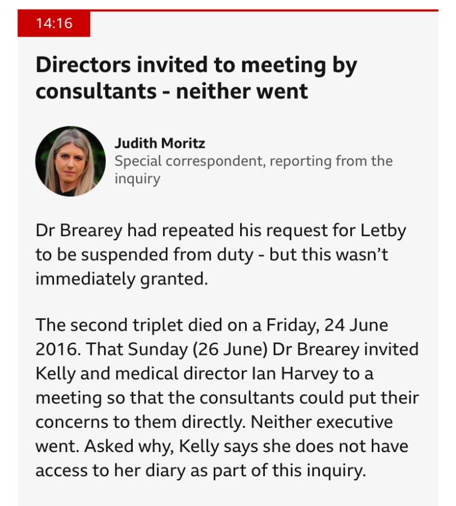456x506 pixels.
Task: Click 'inquiry.' at the article's end
Action: [336, 471]
